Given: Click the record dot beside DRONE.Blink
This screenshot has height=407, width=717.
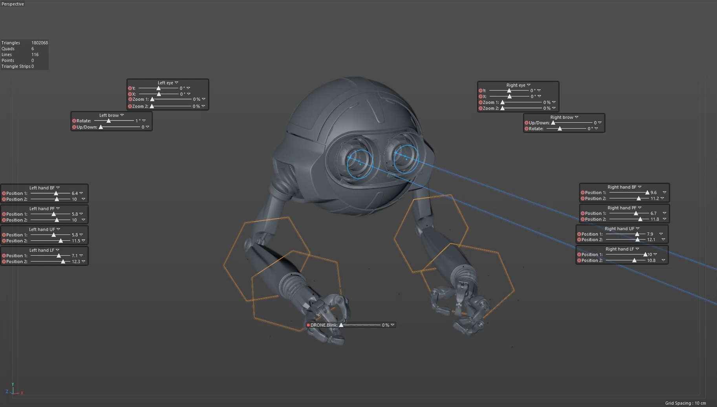Looking at the screenshot, I should 309,325.
